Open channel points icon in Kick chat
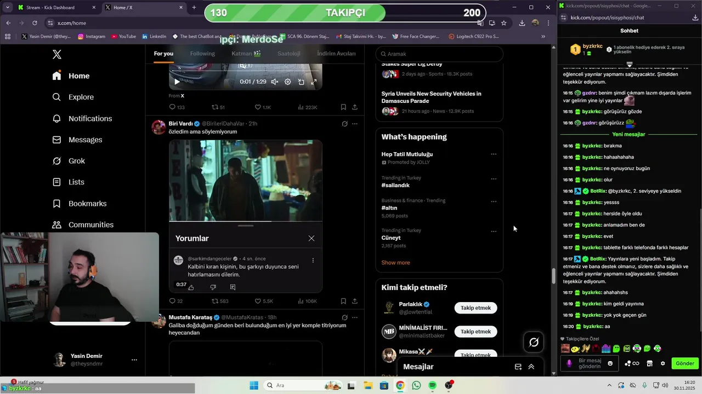Image resolution: width=702 pixels, height=394 pixels. click(632, 363)
